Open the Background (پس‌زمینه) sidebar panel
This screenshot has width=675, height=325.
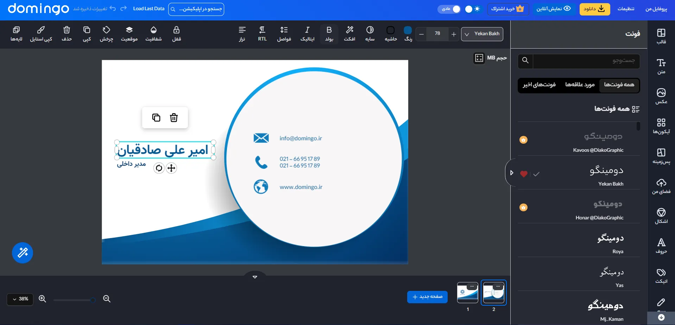pyautogui.click(x=661, y=156)
